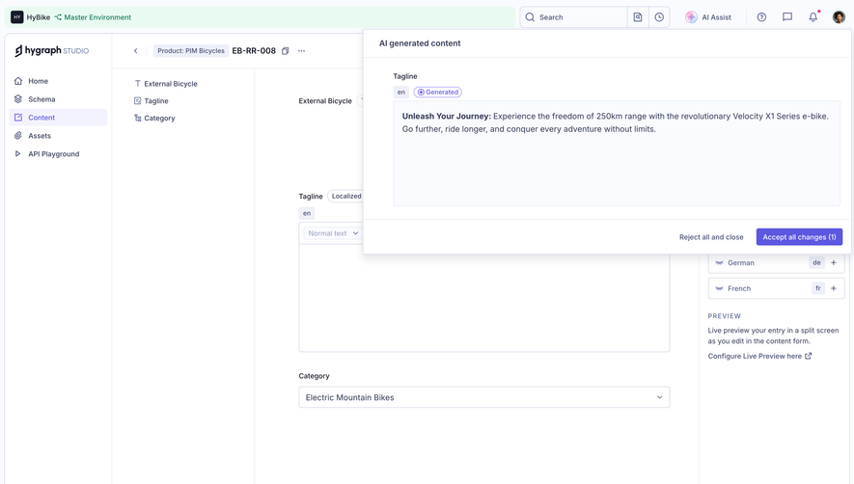The image size is (854, 484).
Task: Open Assets in the sidebar
Action: pyautogui.click(x=58, y=136)
